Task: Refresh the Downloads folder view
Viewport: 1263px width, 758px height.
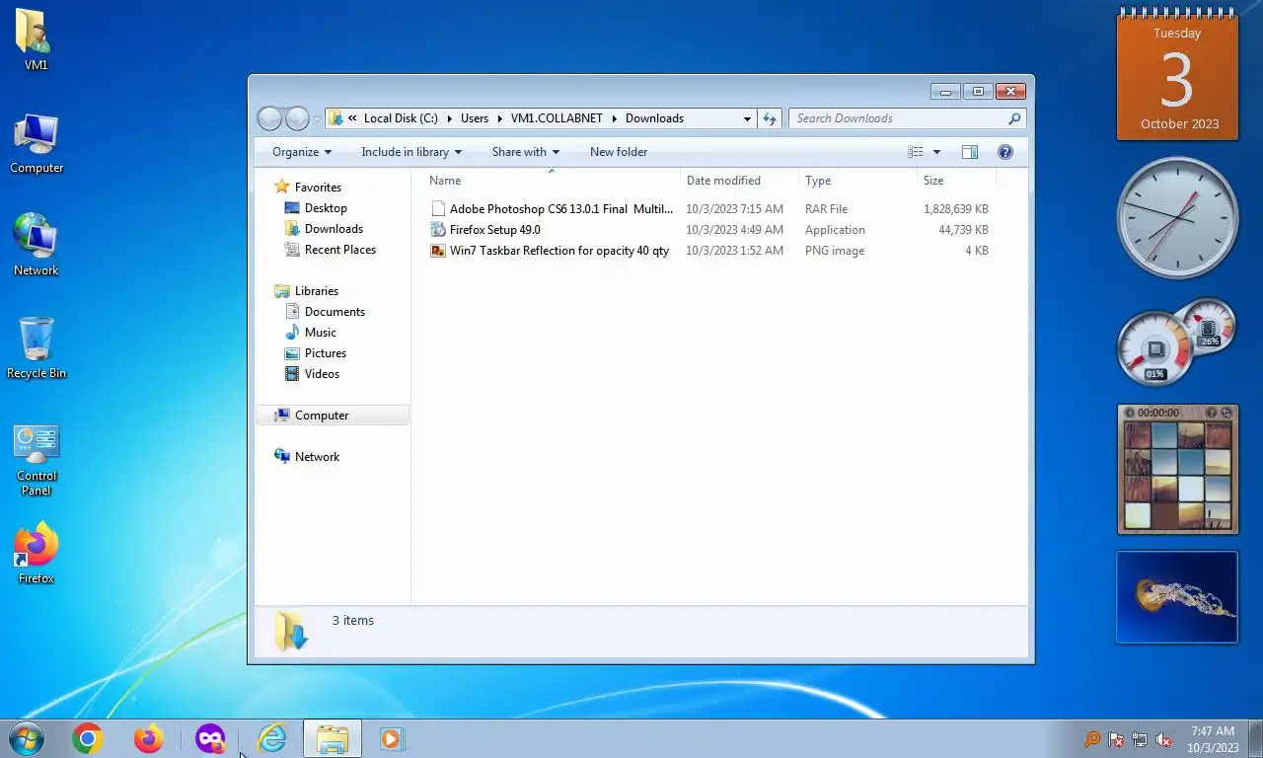Action: point(770,118)
